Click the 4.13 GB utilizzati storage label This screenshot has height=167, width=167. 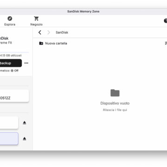click(11, 55)
